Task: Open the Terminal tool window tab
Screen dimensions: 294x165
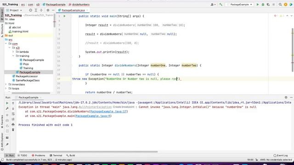Action: pos(56,155)
